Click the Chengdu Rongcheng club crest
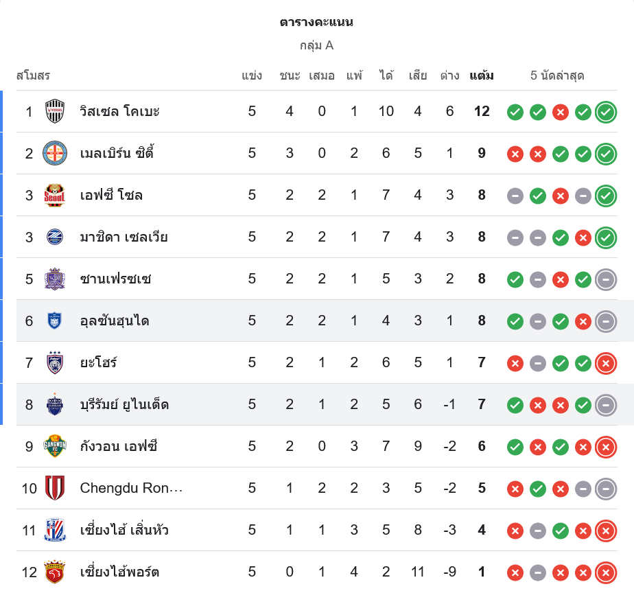This screenshot has width=634, height=604. 55,488
